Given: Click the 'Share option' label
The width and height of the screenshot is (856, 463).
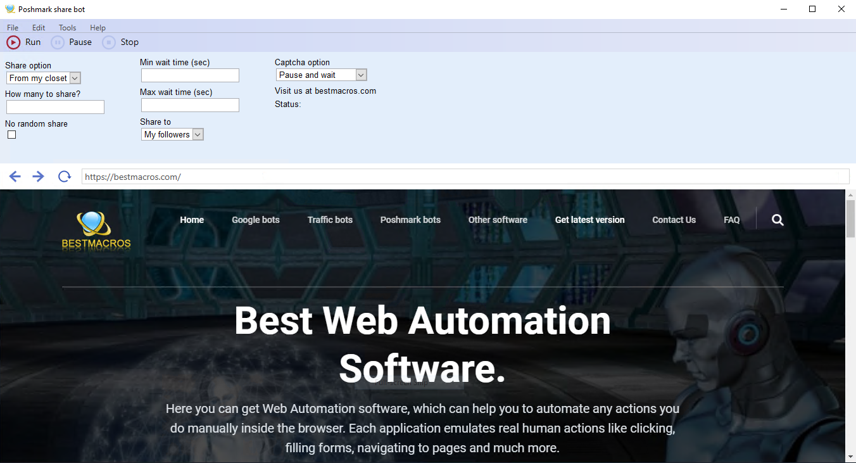Looking at the screenshot, I should [28, 65].
